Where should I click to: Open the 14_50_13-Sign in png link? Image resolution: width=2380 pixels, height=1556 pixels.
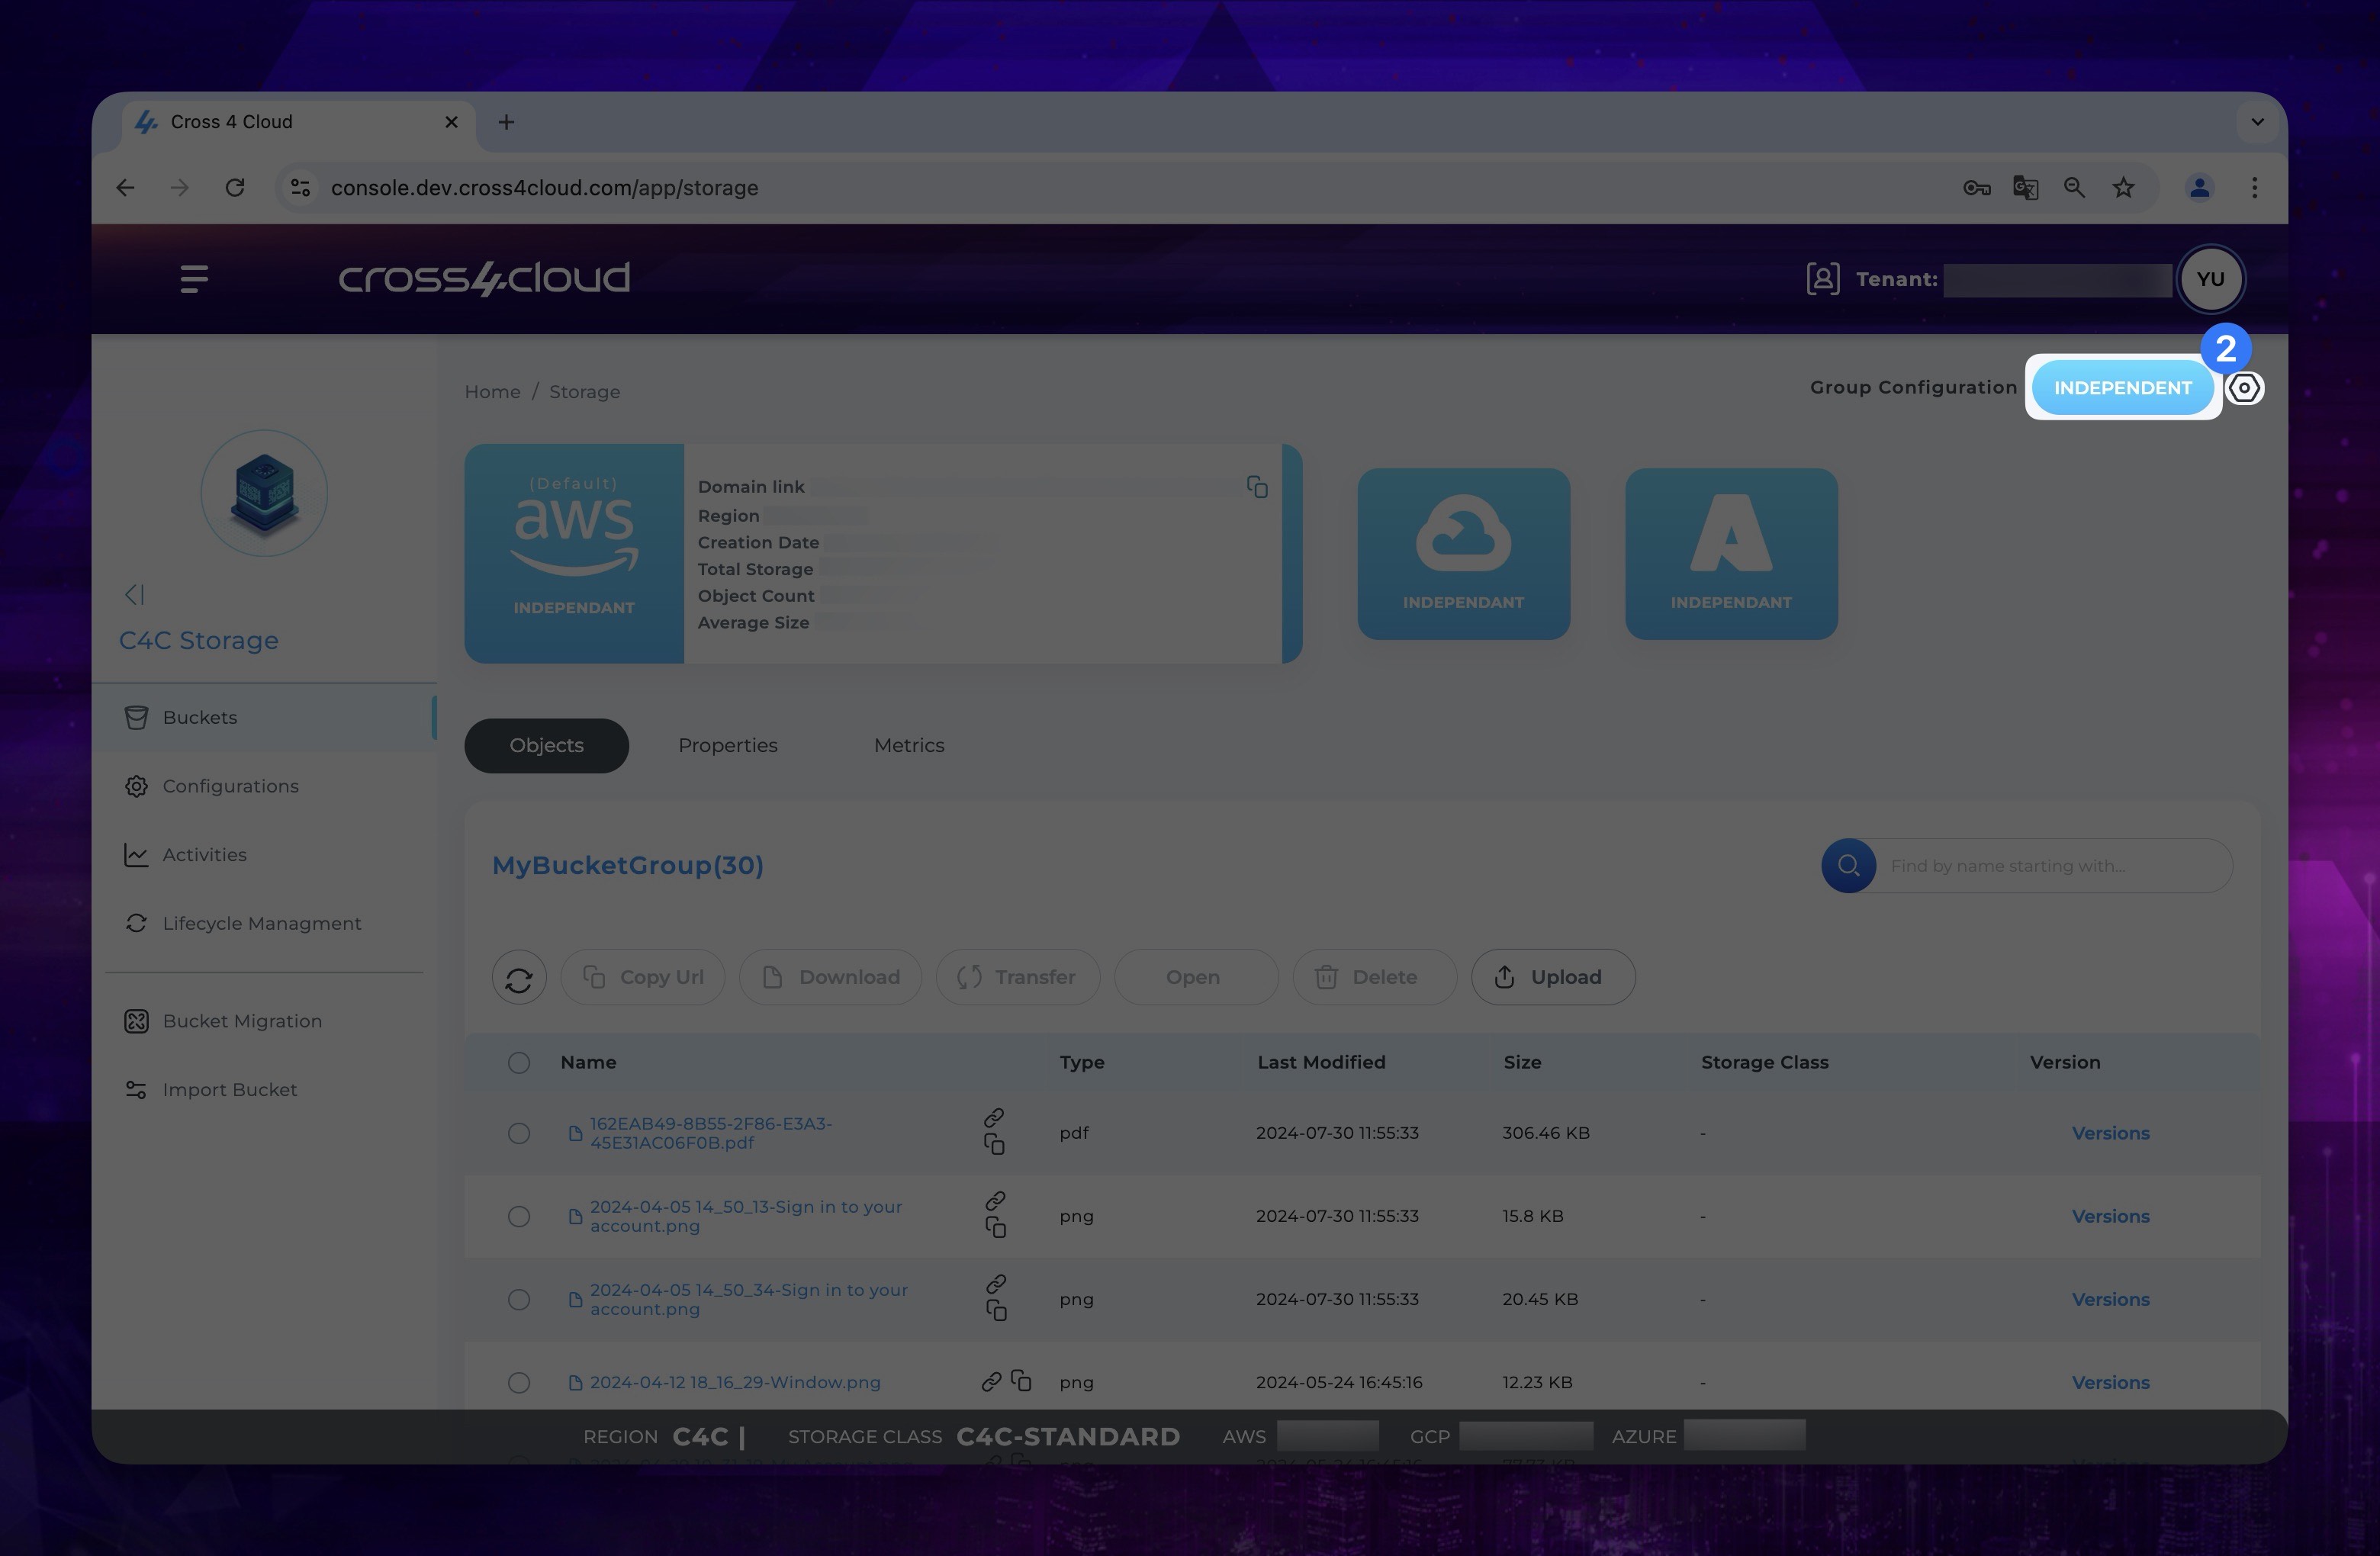746,1217
